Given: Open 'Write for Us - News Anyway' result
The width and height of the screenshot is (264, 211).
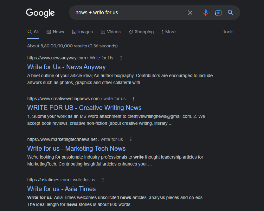Looking at the screenshot, I should [x=66, y=67].
